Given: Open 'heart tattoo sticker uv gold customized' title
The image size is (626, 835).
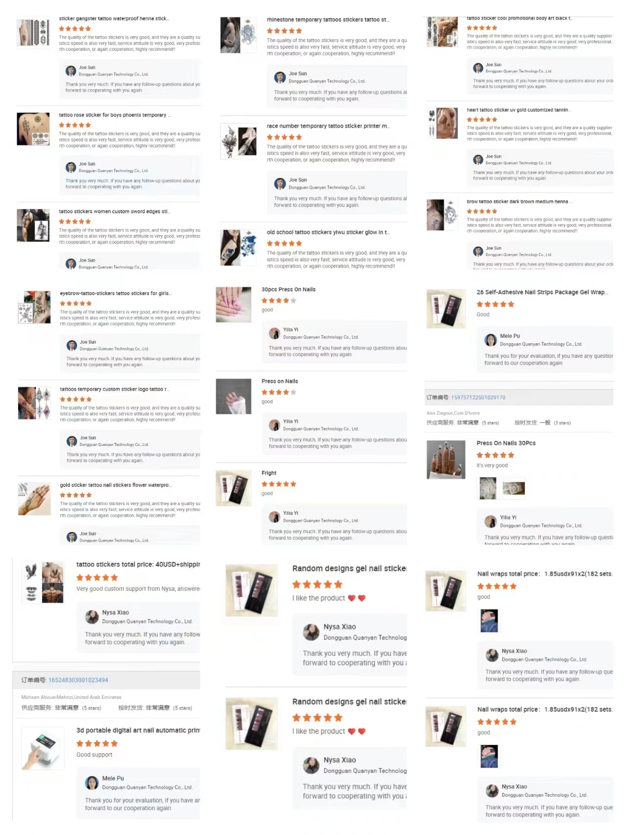Looking at the screenshot, I should click(517, 110).
